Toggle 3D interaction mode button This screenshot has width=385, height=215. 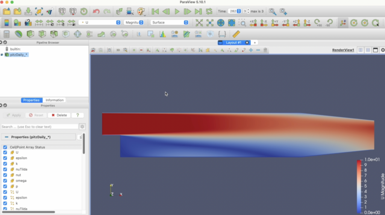[x=118, y=50]
